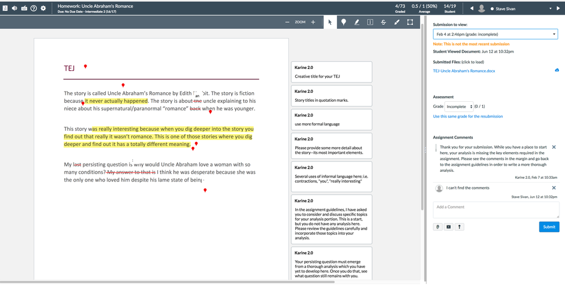Click the red pin at the end of "lame state of being"
565x285 pixels.
click(205, 190)
